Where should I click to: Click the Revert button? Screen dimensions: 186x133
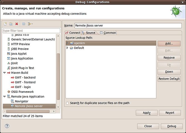[x=170, y=113]
